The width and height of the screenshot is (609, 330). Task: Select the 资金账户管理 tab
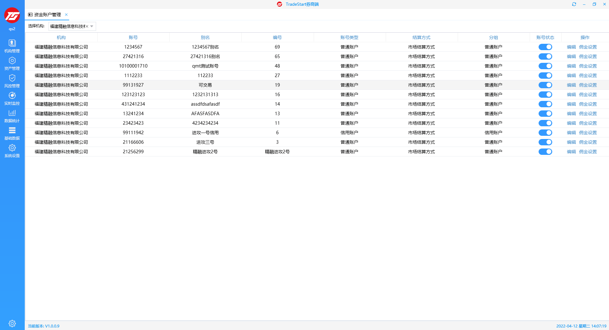(x=47, y=15)
